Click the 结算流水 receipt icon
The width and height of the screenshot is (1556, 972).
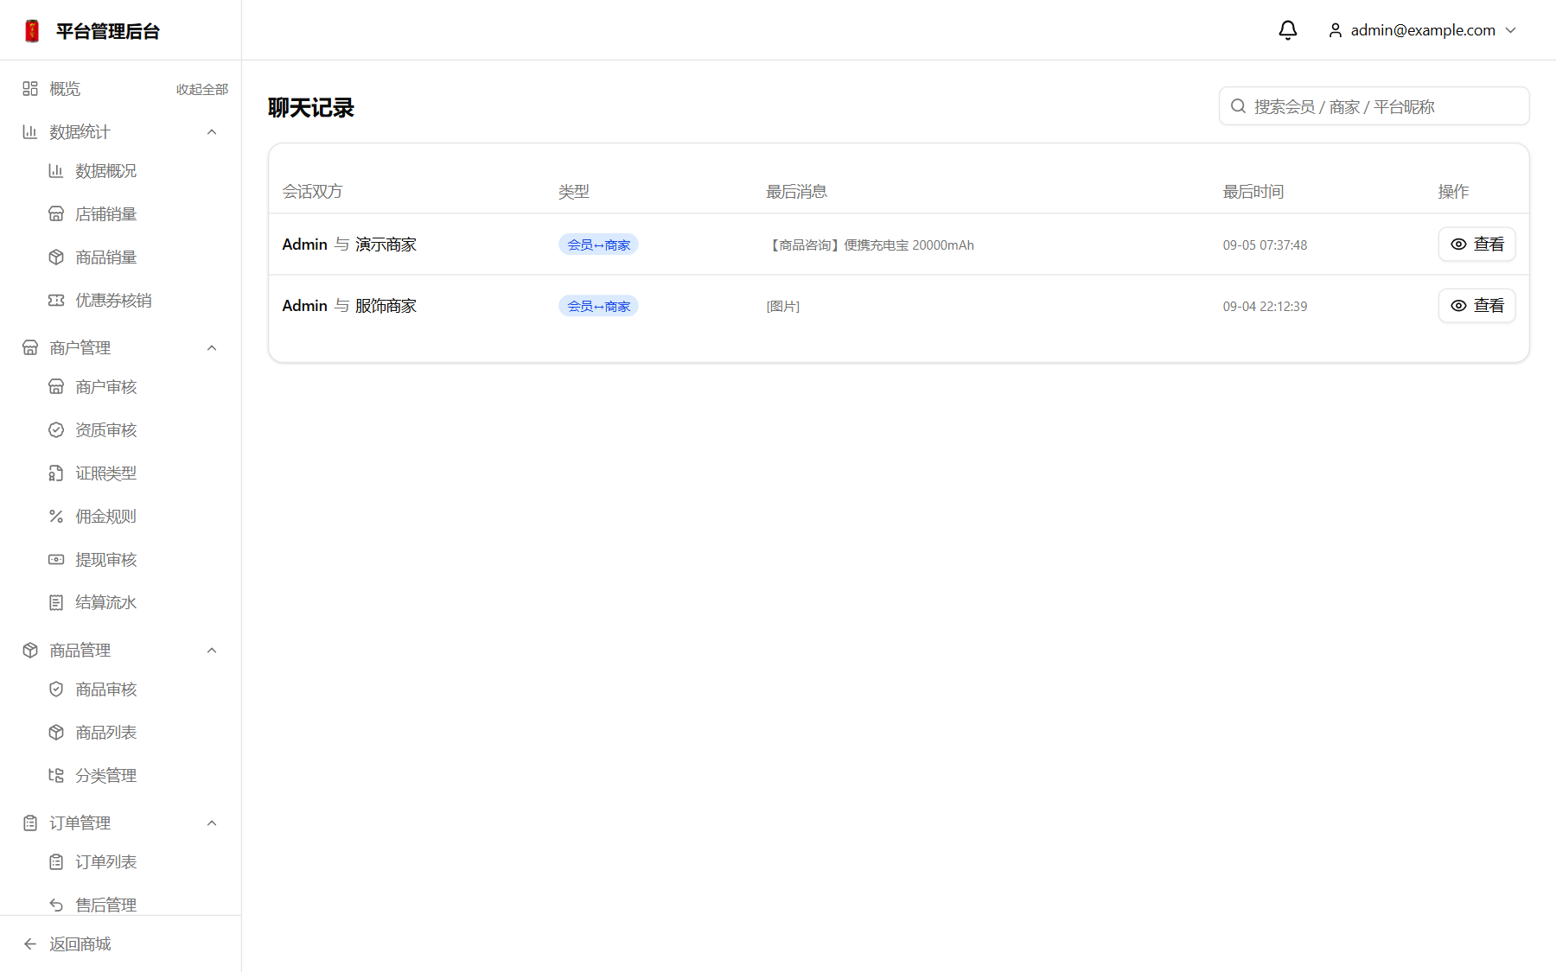pos(56,602)
